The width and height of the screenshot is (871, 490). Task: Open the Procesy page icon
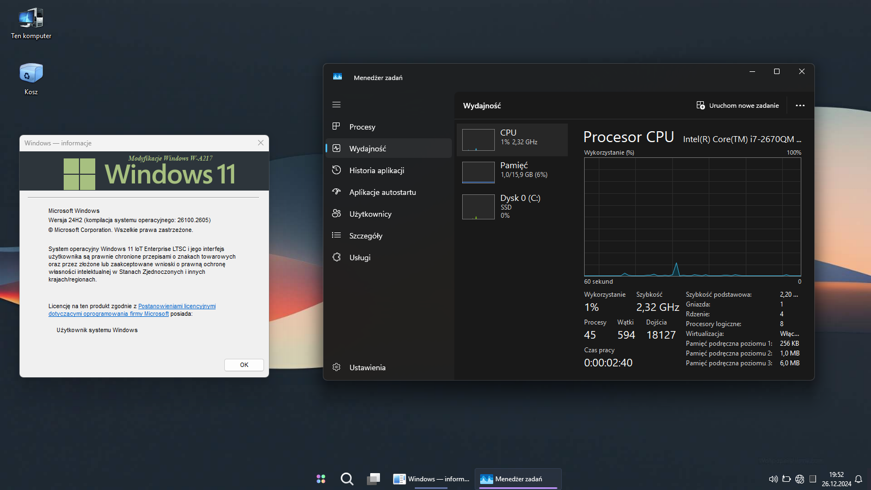click(336, 126)
